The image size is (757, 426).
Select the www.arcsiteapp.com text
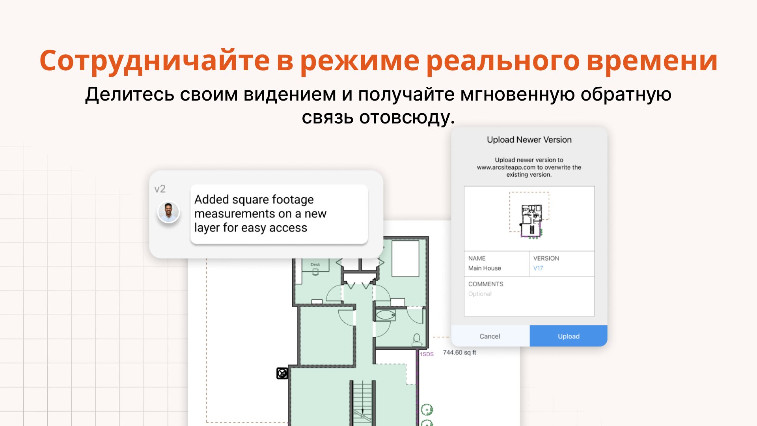[x=506, y=167]
